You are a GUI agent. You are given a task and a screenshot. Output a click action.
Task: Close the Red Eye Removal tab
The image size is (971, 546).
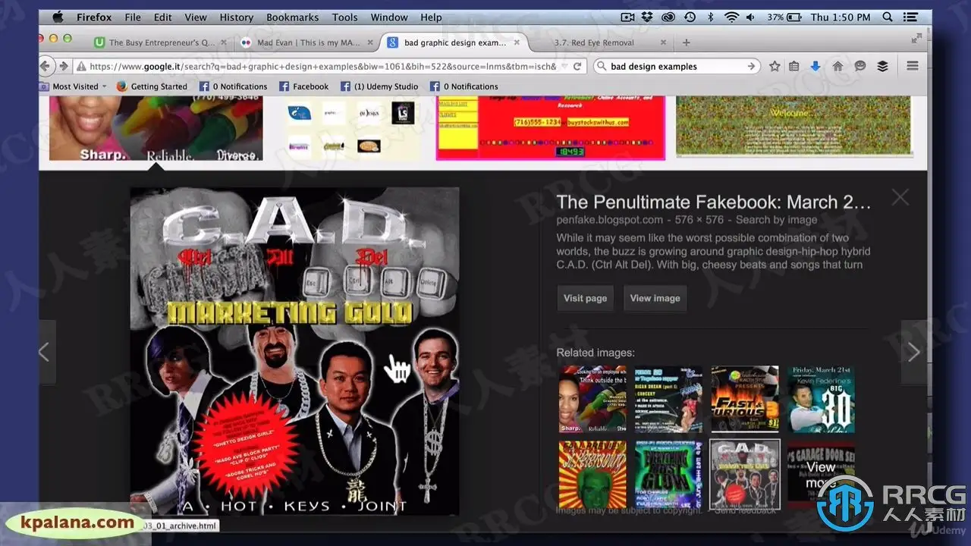663,42
